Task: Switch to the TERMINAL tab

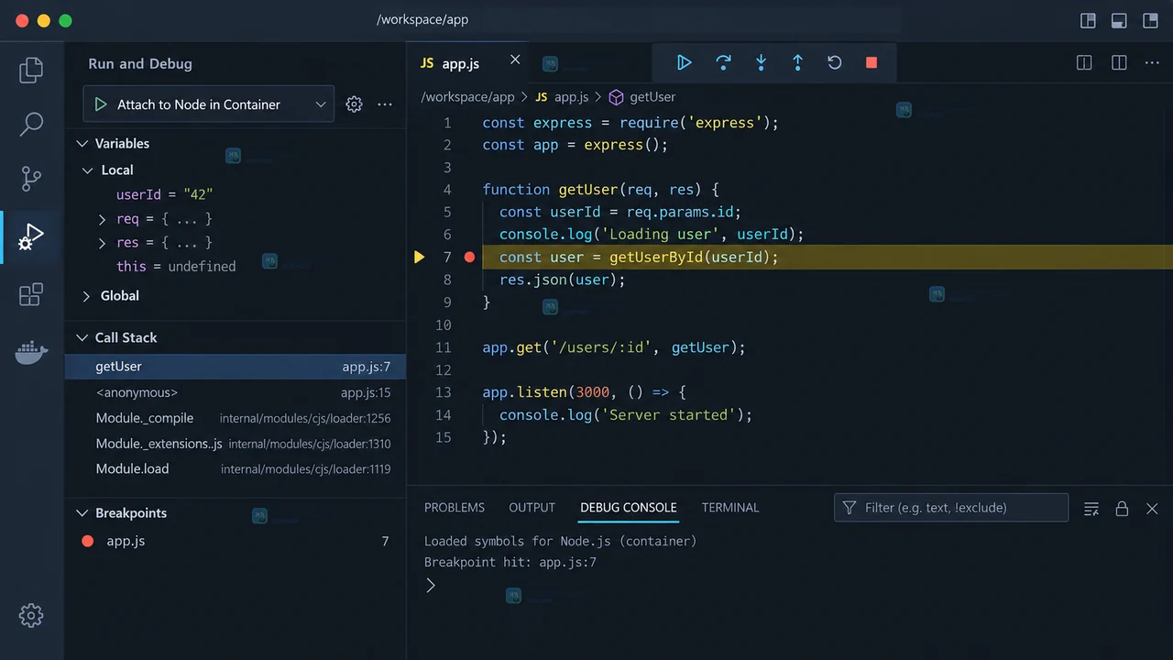Action: click(730, 507)
